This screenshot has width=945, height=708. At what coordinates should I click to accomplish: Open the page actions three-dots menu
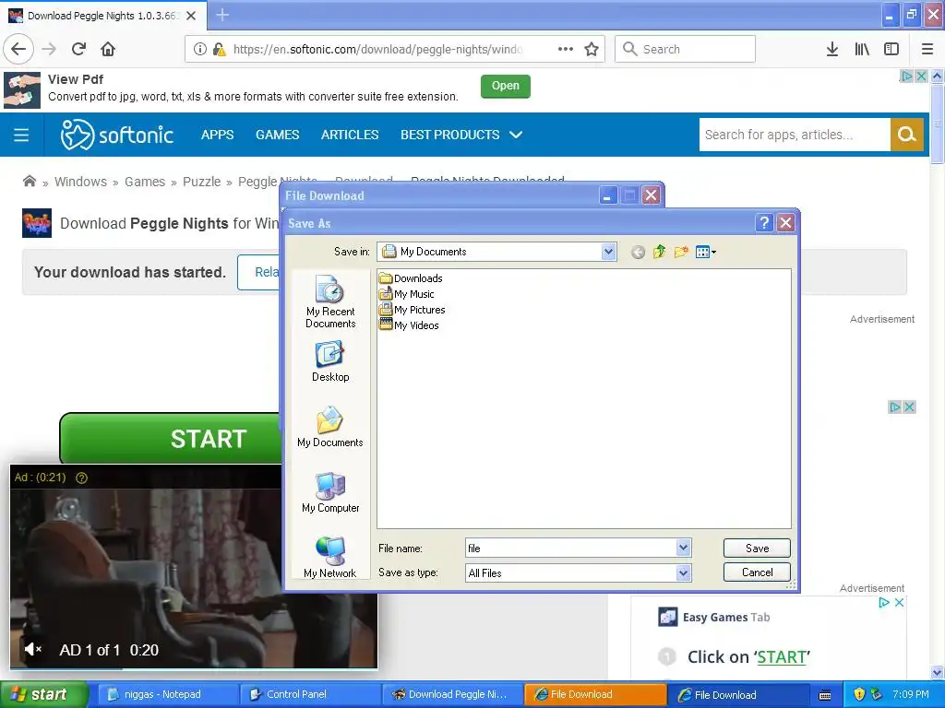566,49
